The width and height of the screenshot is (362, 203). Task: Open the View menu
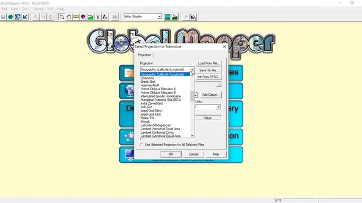(14, 9)
